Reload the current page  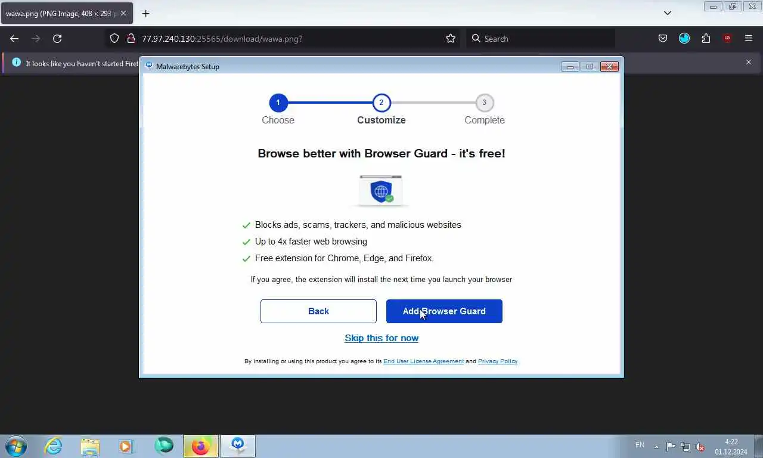point(57,39)
